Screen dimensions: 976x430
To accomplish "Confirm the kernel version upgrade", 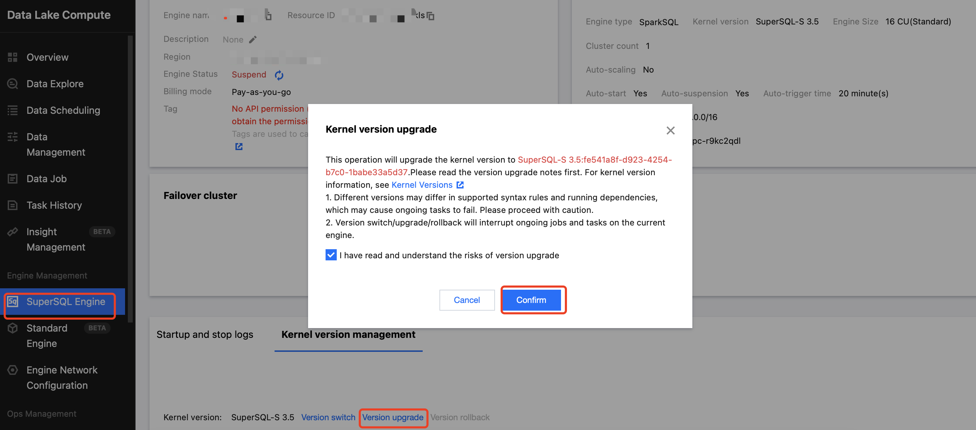I will click(x=531, y=300).
